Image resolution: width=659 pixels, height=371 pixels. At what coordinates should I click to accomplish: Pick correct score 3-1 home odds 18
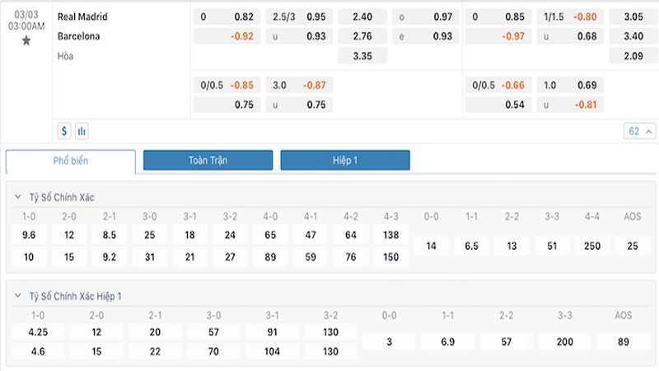pyautogui.click(x=190, y=235)
